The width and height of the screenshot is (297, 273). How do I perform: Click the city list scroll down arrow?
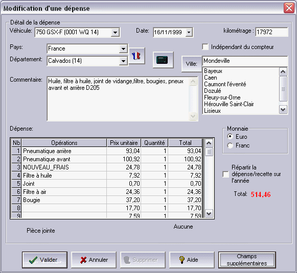pos(283,110)
